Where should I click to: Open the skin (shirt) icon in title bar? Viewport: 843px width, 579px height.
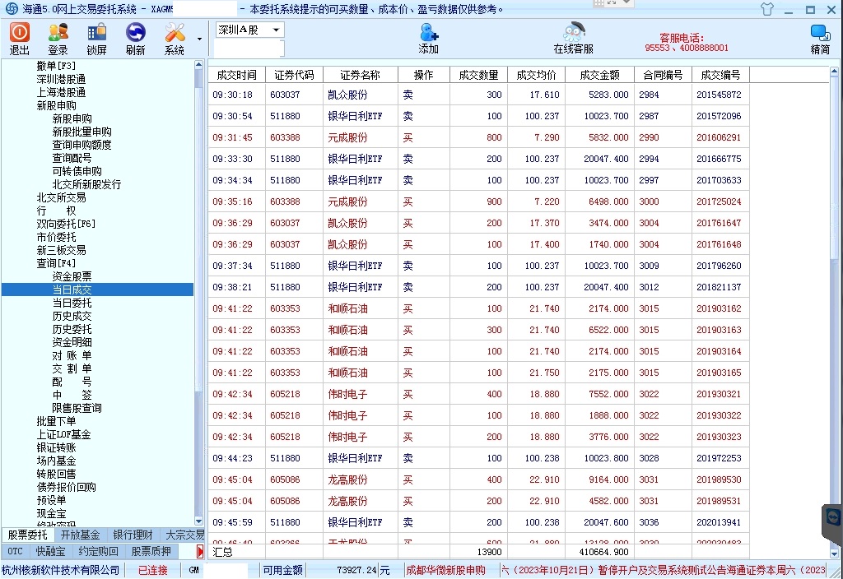coord(767,10)
